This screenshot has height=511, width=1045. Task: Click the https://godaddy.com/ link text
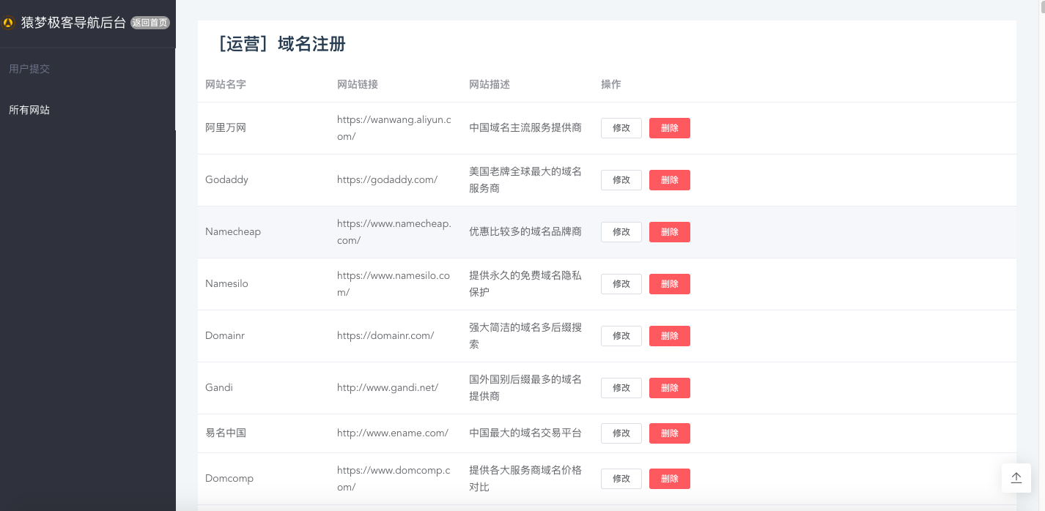pyautogui.click(x=387, y=180)
